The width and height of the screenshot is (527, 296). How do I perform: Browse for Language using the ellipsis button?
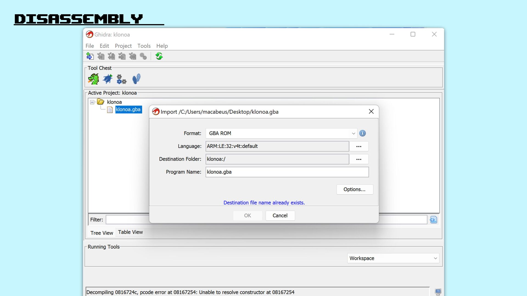(359, 146)
